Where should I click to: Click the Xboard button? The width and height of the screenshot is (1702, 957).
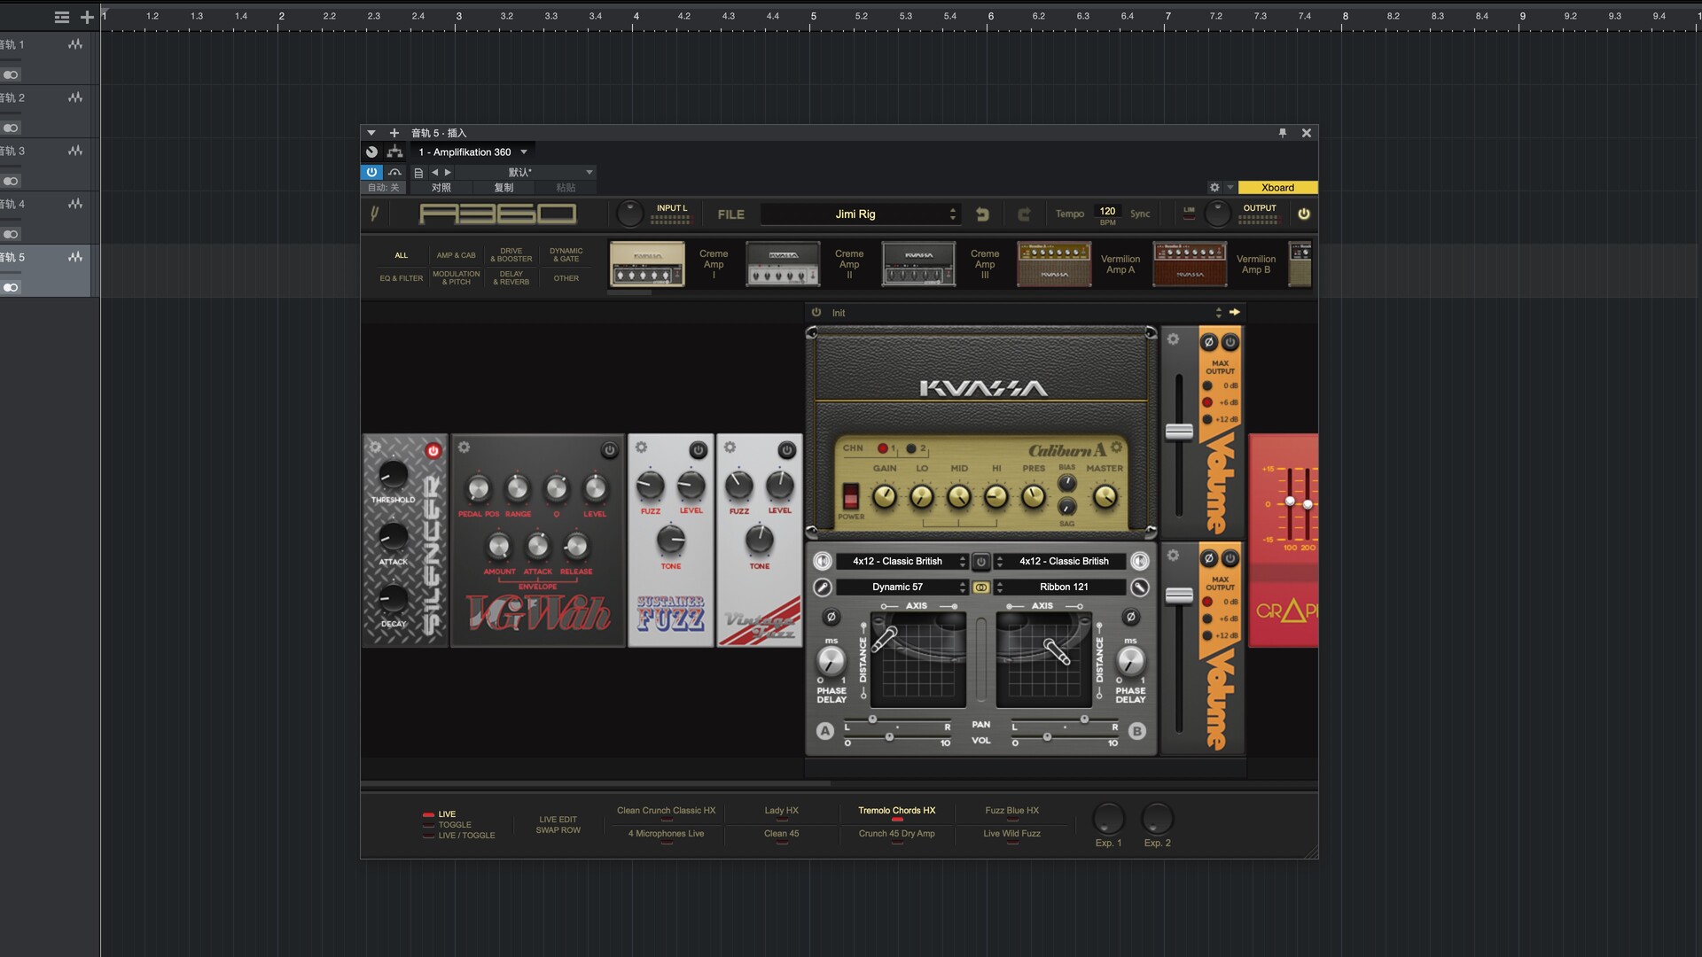pyautogui.click(x=1277, y=187)
